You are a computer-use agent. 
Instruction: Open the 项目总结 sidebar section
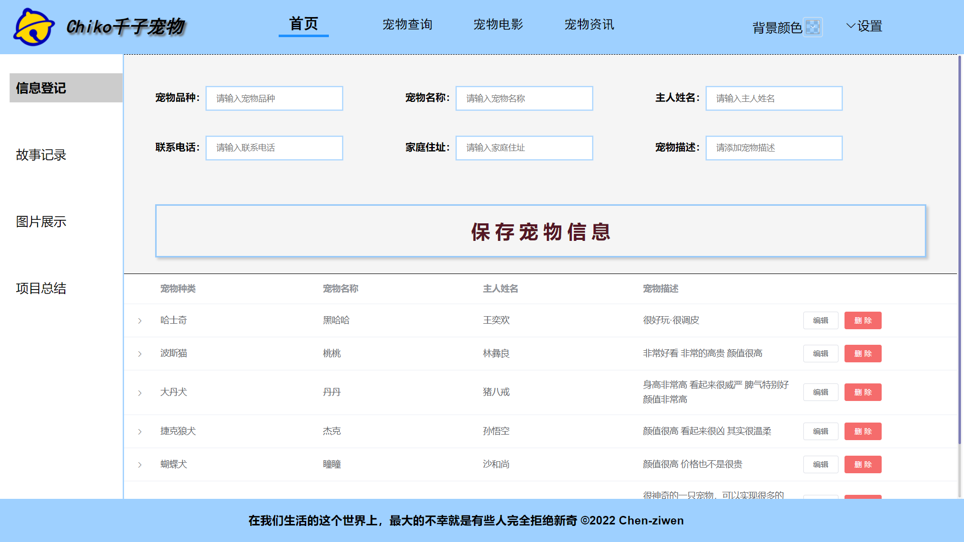[x=41, y=289]
